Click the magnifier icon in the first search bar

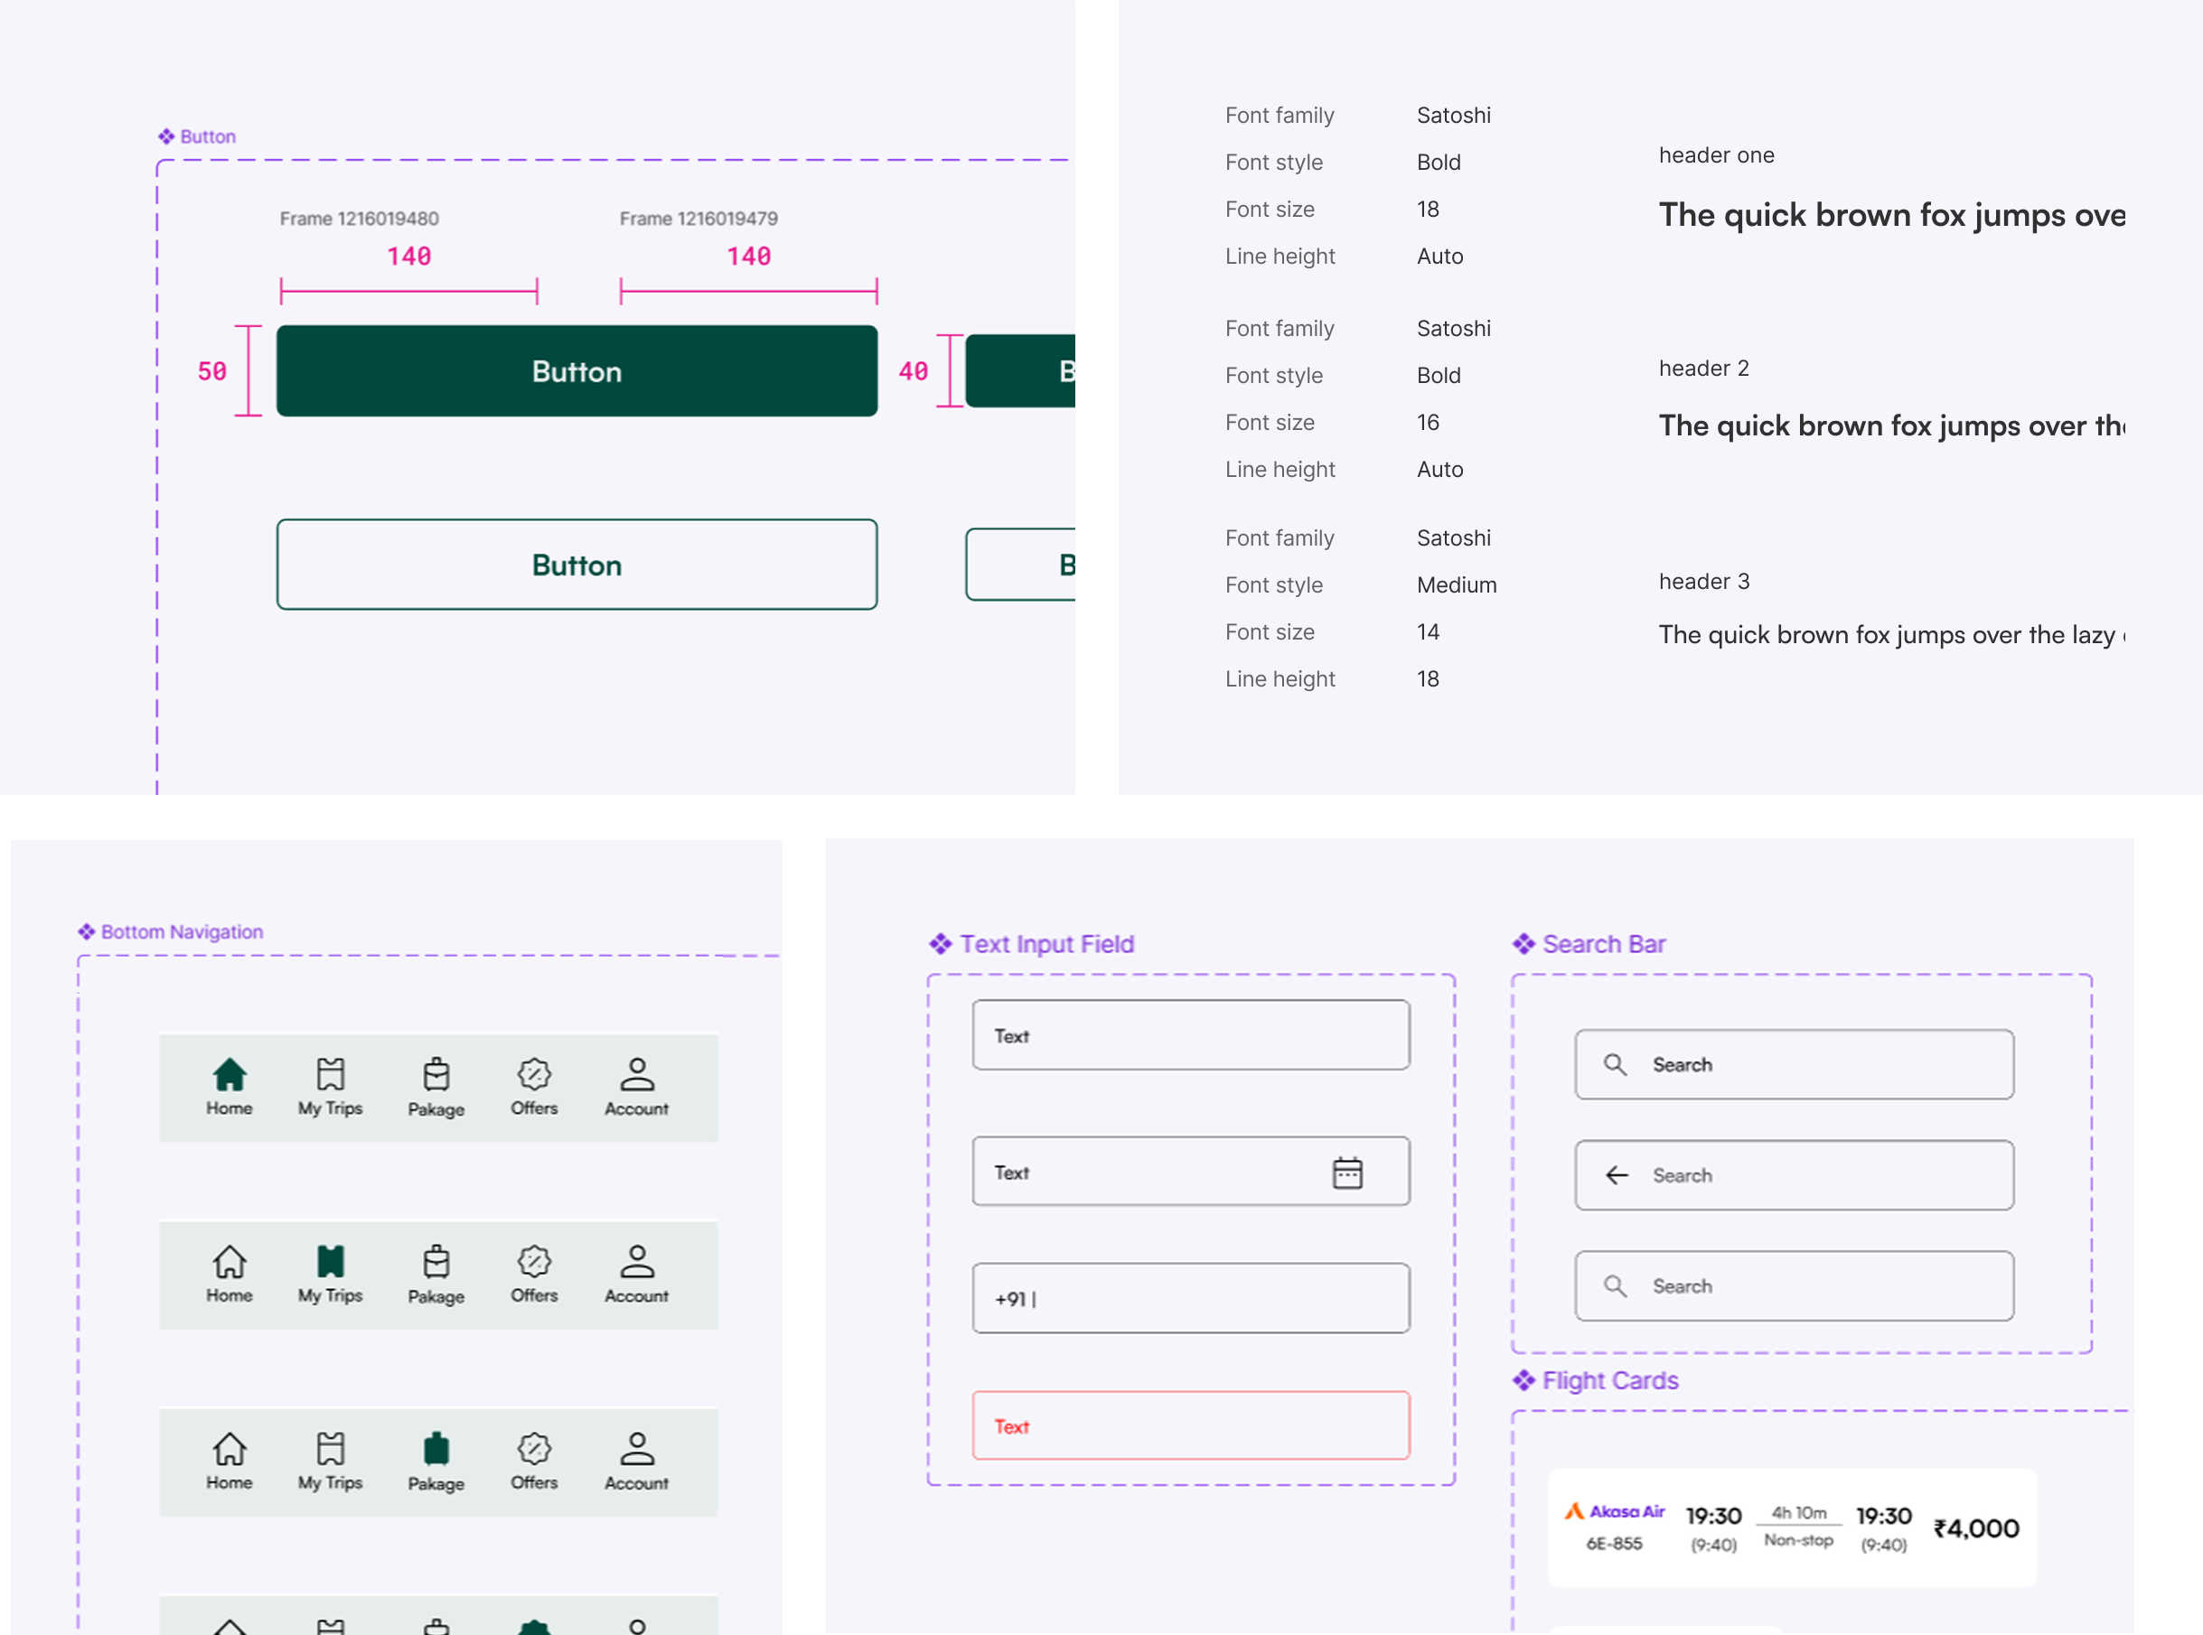click(1615, 1065)
